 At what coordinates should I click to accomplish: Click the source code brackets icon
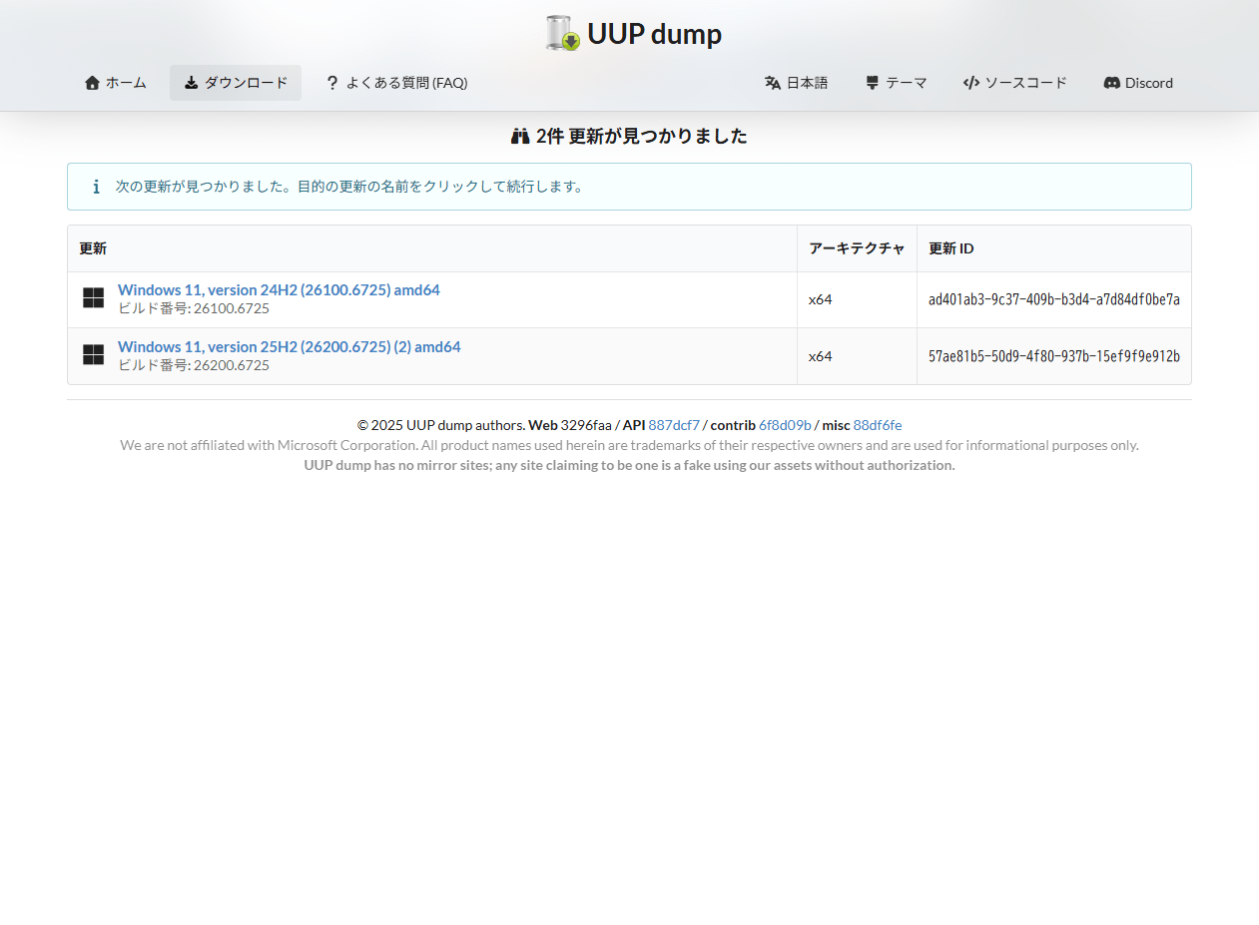(970, 83)
